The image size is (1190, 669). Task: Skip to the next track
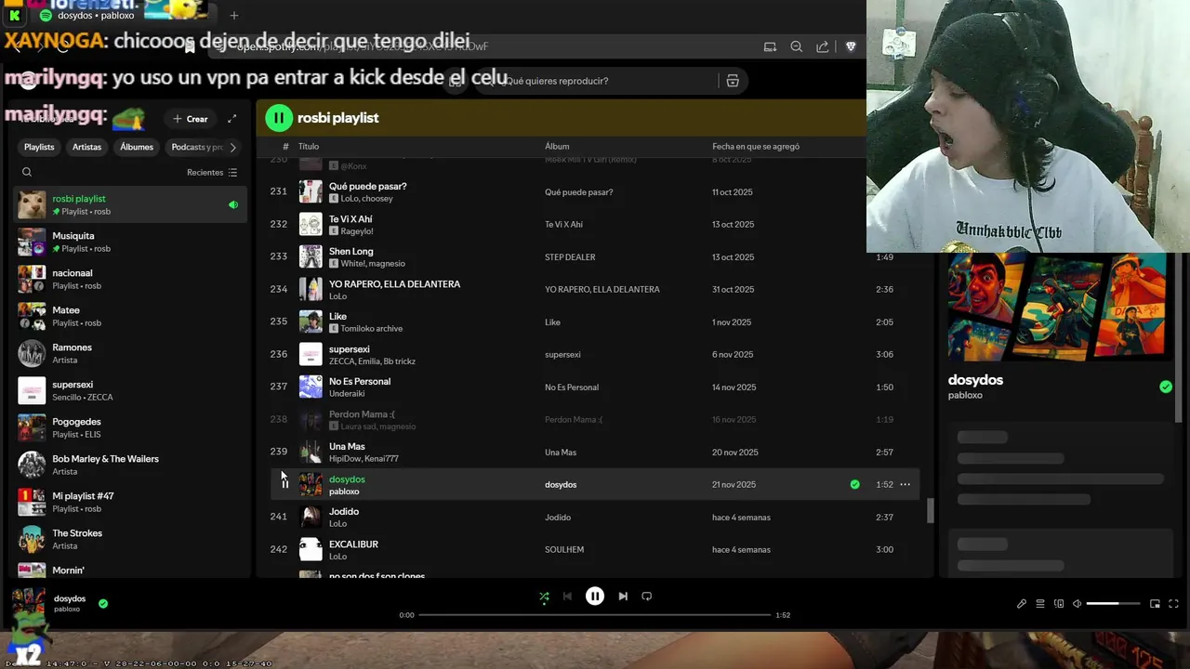623,597
